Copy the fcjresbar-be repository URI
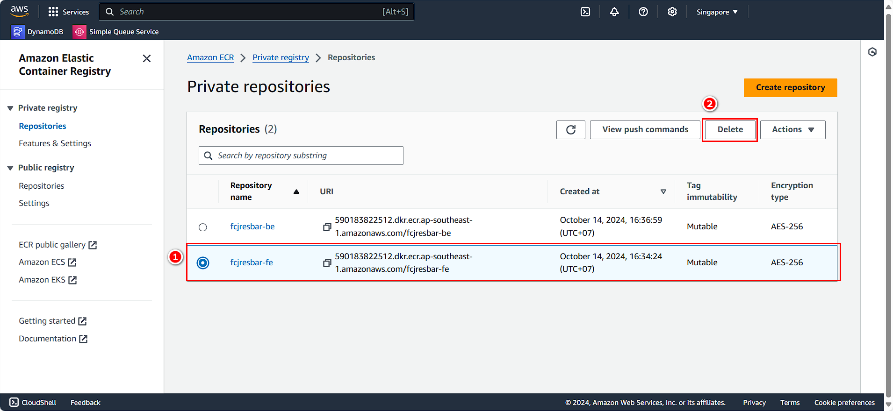 coord(327,227)
